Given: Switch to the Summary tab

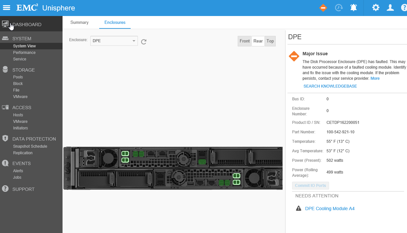Looking at the screenshot, I should [x=79, y=22].
